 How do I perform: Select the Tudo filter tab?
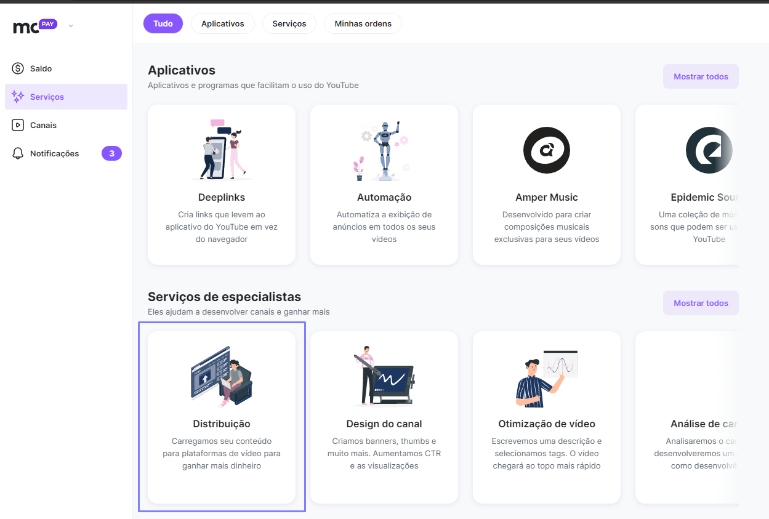click(x=163, y=23)
